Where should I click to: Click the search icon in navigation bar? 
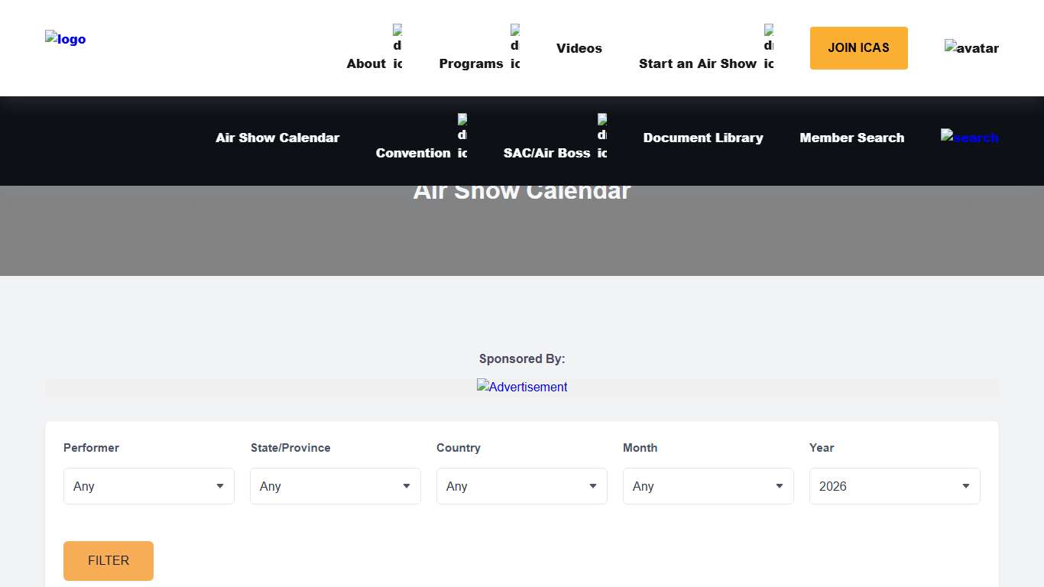pyautogui.click(x=969, y=138)
